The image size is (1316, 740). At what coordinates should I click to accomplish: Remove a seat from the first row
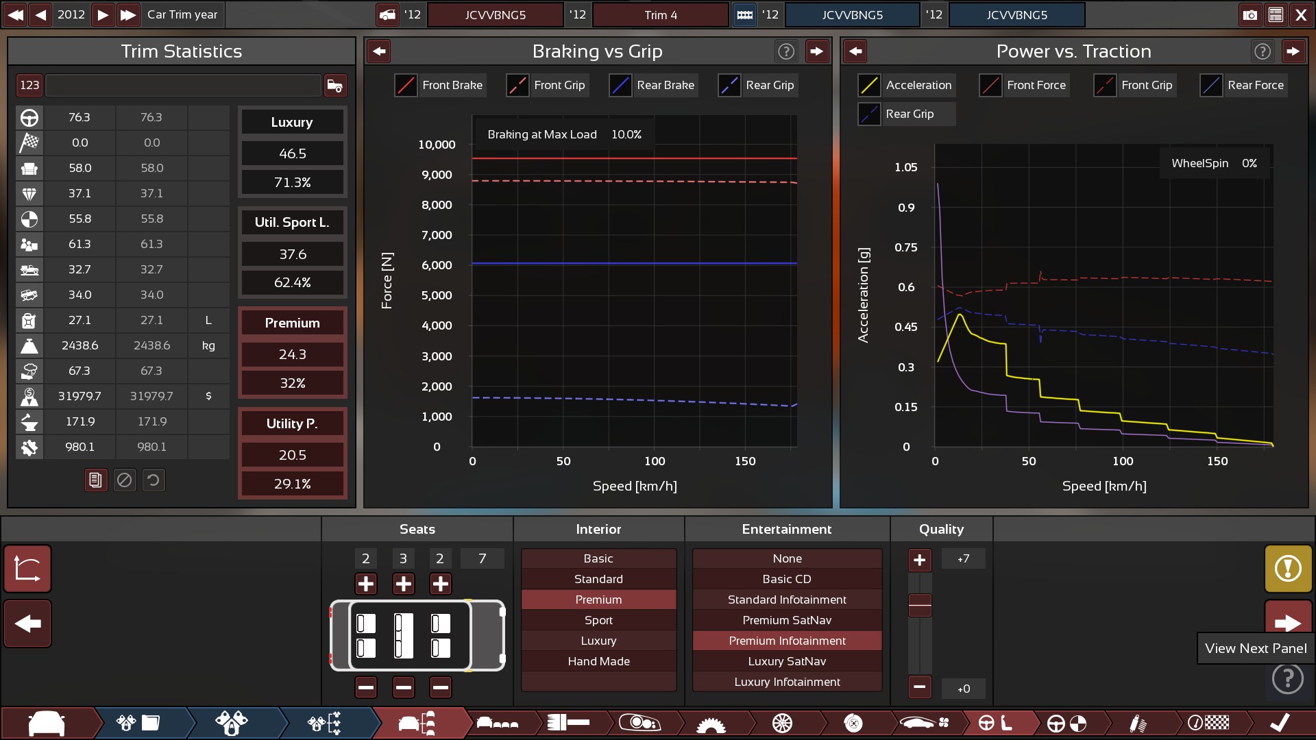coord(366,687)
